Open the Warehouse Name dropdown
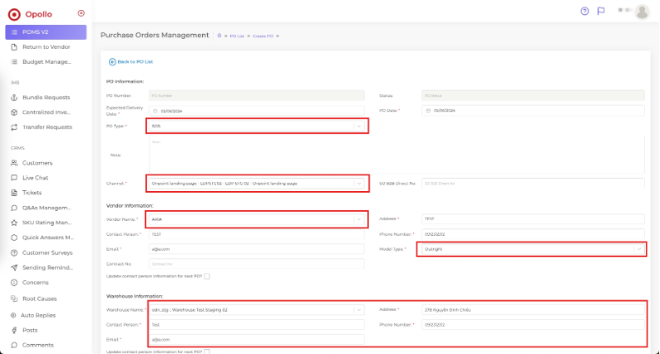Image resolution: width=660 pixels, height=354 pixels. pyautogui.click(x=257, y=310)
